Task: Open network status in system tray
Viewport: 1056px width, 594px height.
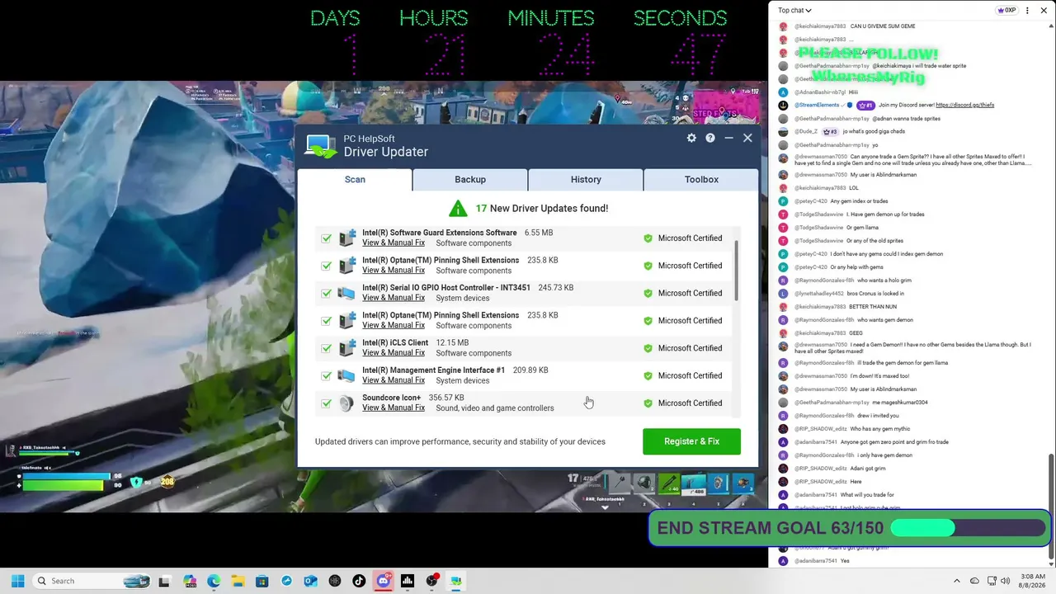Action: [x=991, y=581]
